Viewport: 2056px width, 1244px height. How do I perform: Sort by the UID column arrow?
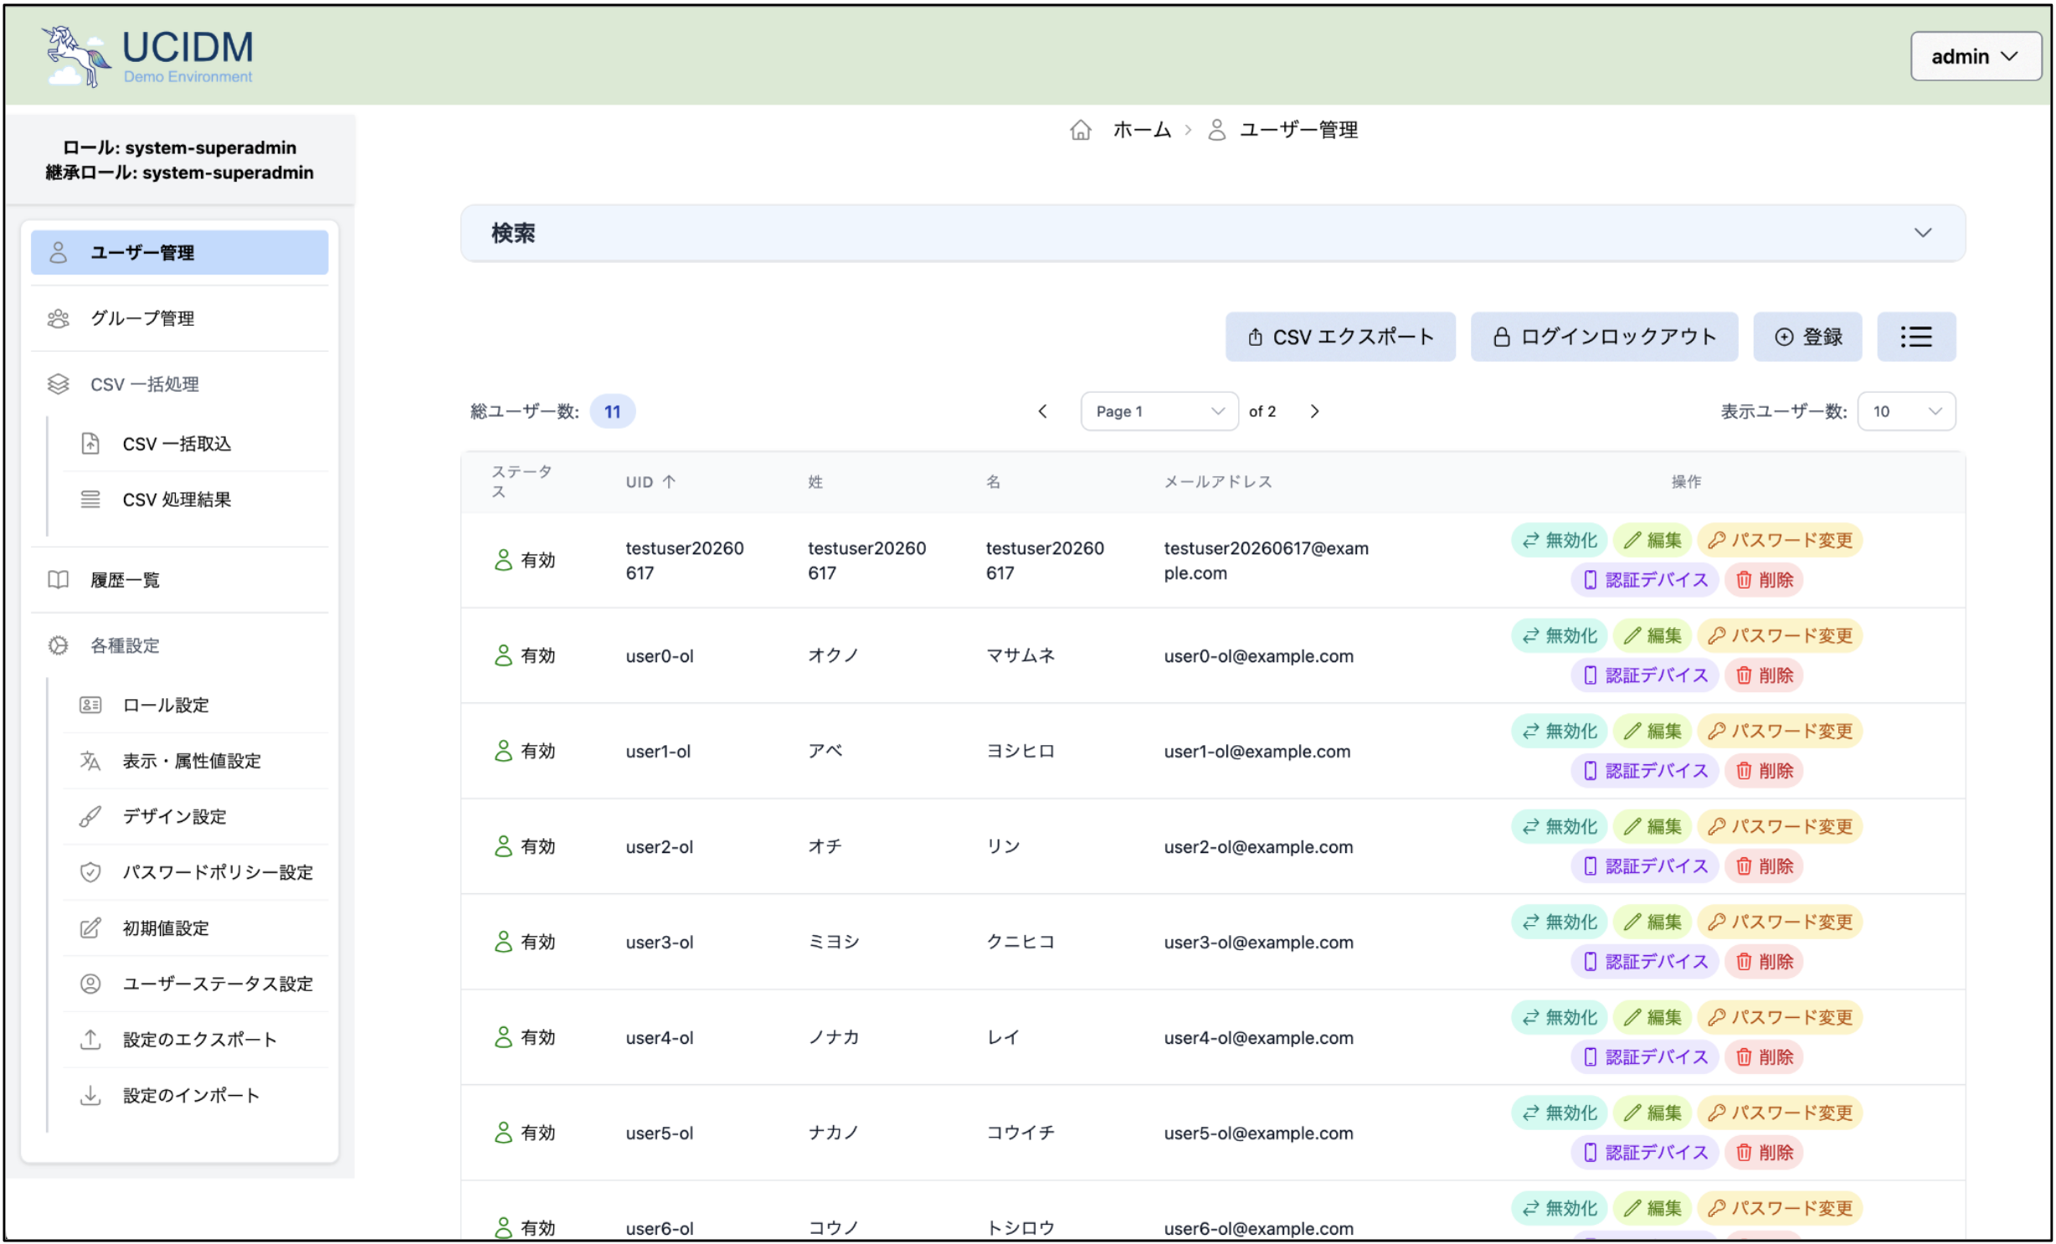669,481
